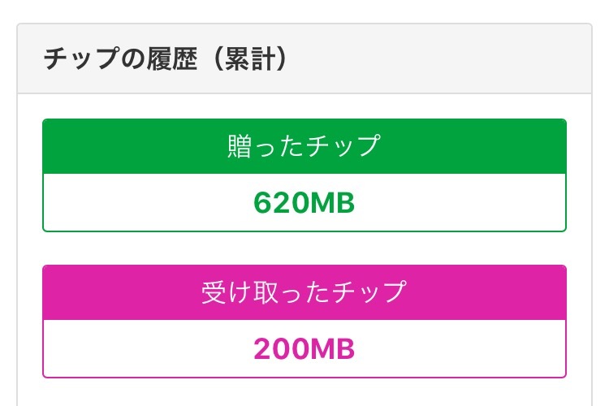Select the magenta 受け取ったチップ header
Screen dimensions: 609x406
coord(304,292)
